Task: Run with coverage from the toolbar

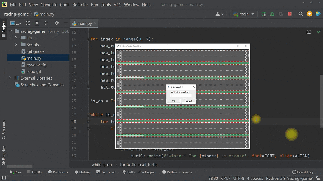Action: tap(281, 14)
